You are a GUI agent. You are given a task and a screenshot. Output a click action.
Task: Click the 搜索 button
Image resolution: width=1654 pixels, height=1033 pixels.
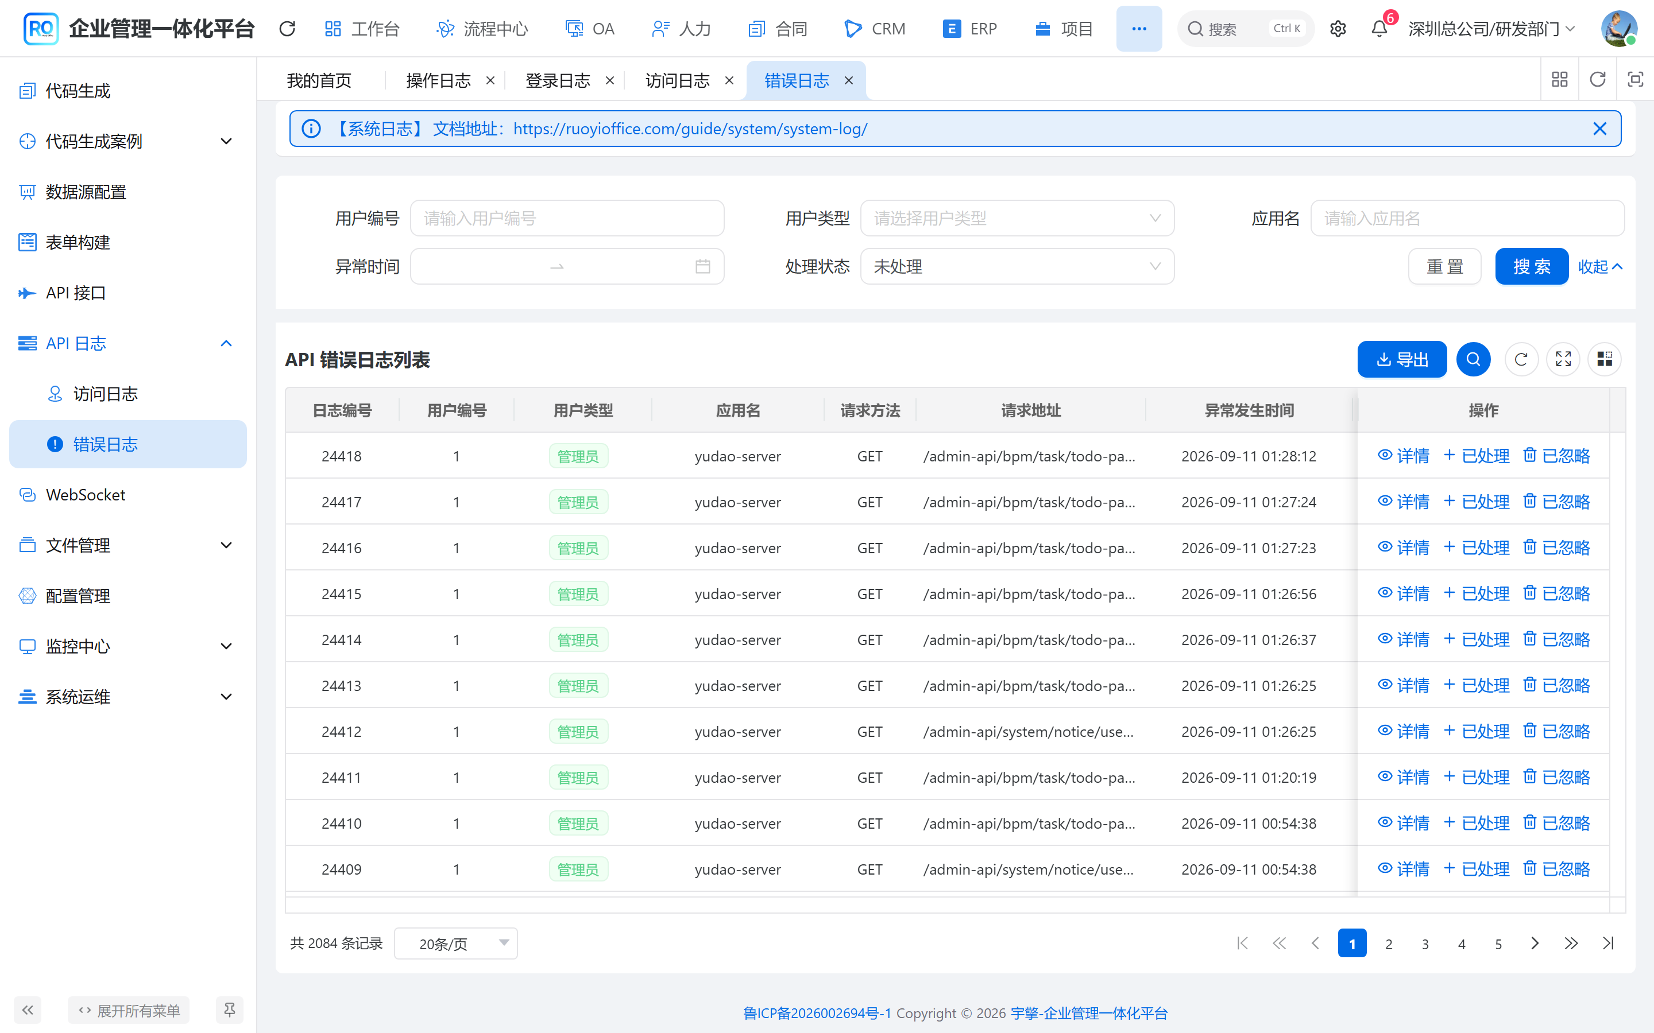1532,266
